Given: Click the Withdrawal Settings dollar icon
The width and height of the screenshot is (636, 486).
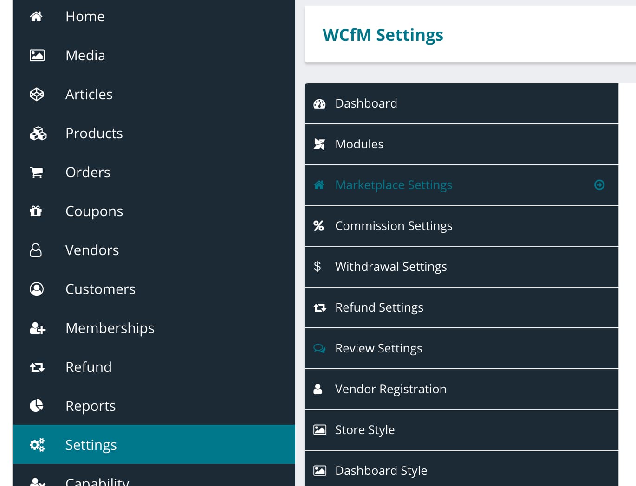Looking at the screenshot, I should tap(318, 267).
